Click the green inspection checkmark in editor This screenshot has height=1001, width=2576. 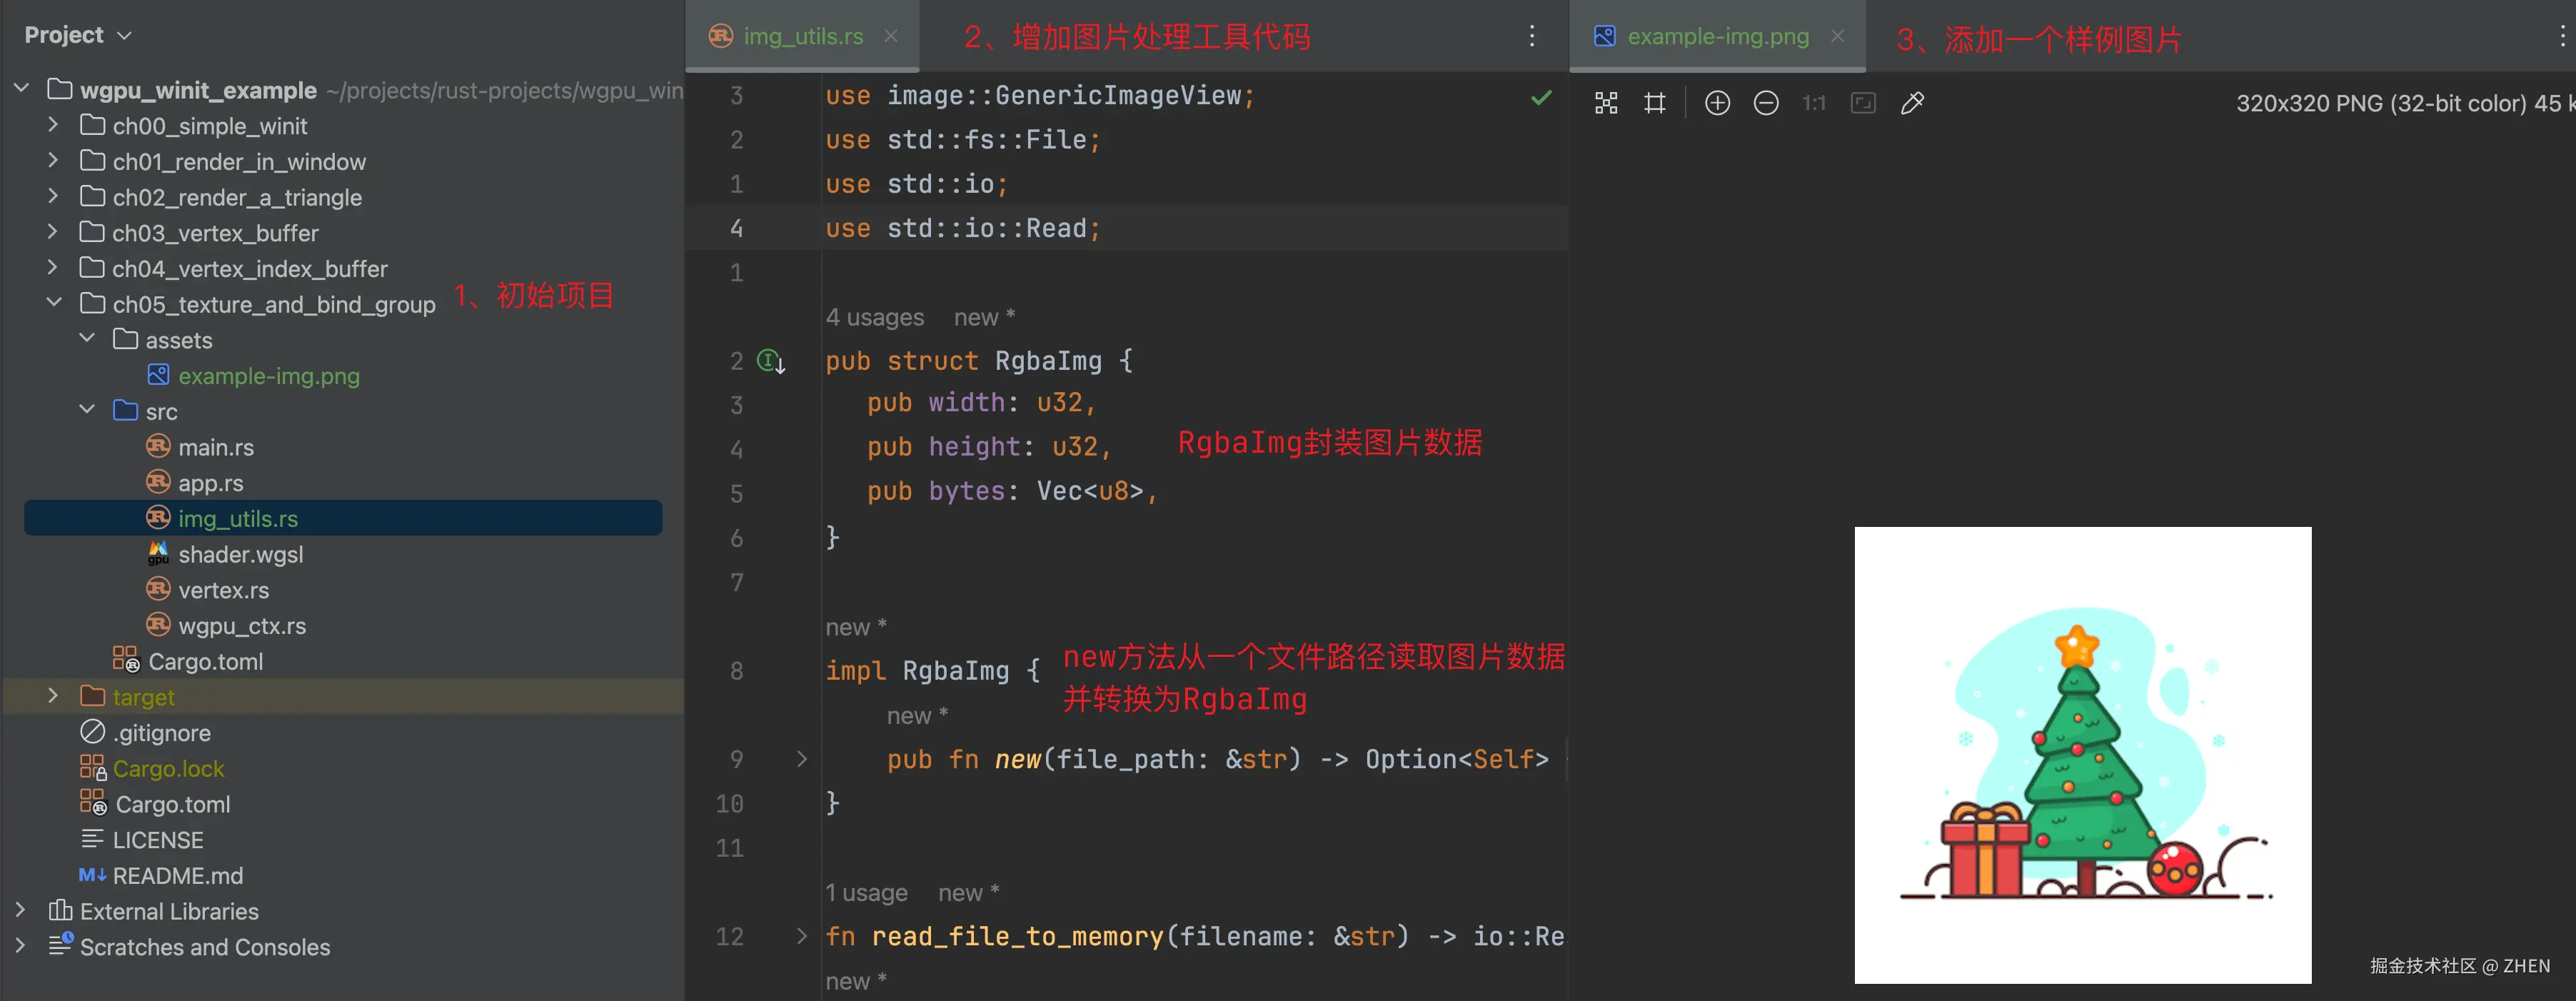tap(1541, 97)
